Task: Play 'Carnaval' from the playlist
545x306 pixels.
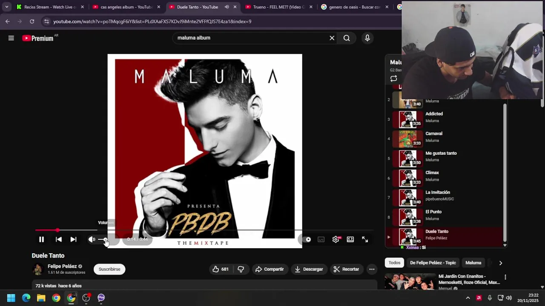Action: (444, 139)
